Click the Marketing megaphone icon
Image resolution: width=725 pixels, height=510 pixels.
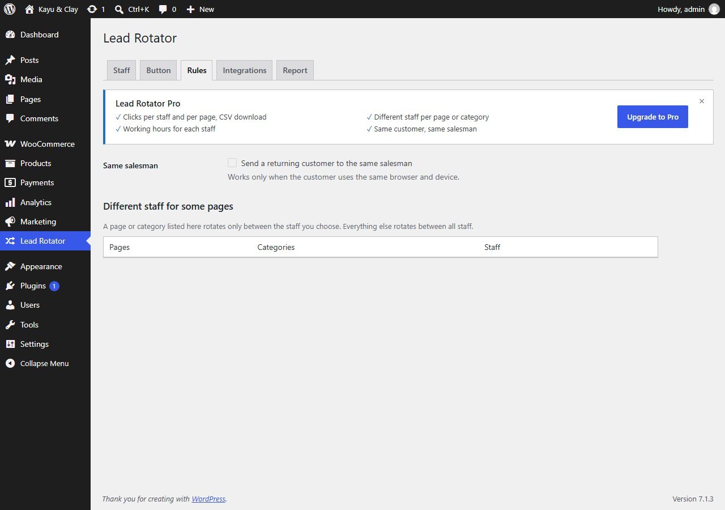(x=10, y=222)
